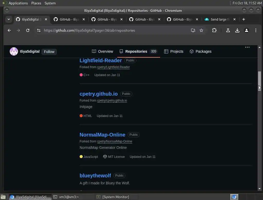This screenshot has width=263, height=200.
Task: Open the Repositories tab
Action: pos(138,51)
